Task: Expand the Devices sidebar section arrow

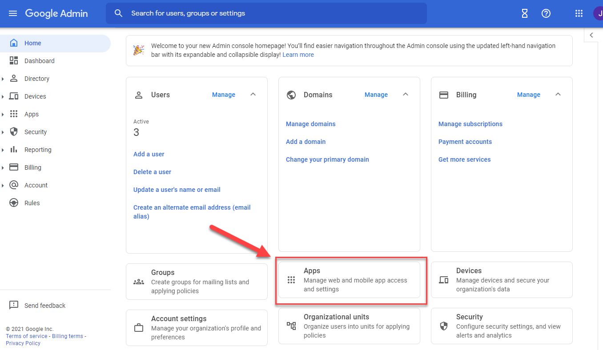Action: click(x=3, y=97)
